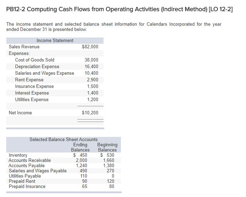
Task: Select Salaries Payable beginning balance 270
Action: 110,171
